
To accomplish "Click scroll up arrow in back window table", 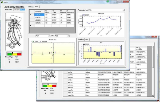I will (153, 47).
